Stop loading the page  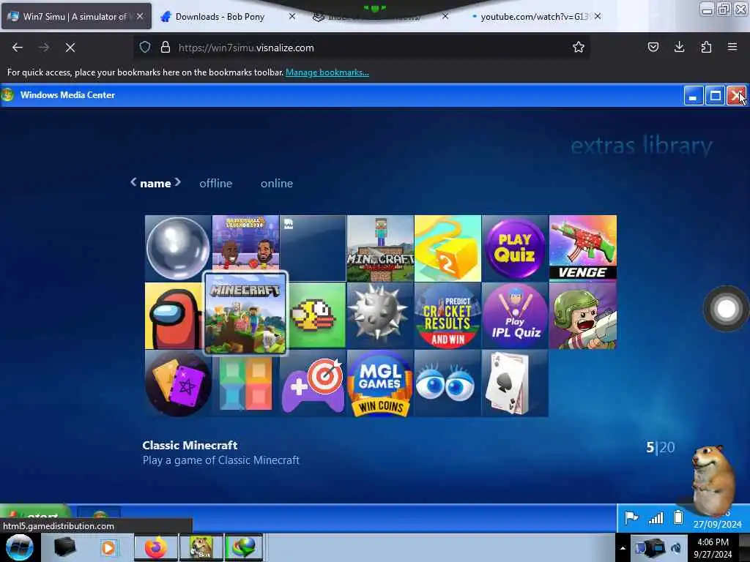tap(70, 48)
